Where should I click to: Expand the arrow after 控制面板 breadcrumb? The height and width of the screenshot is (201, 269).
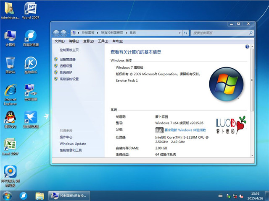coord(98,33)
